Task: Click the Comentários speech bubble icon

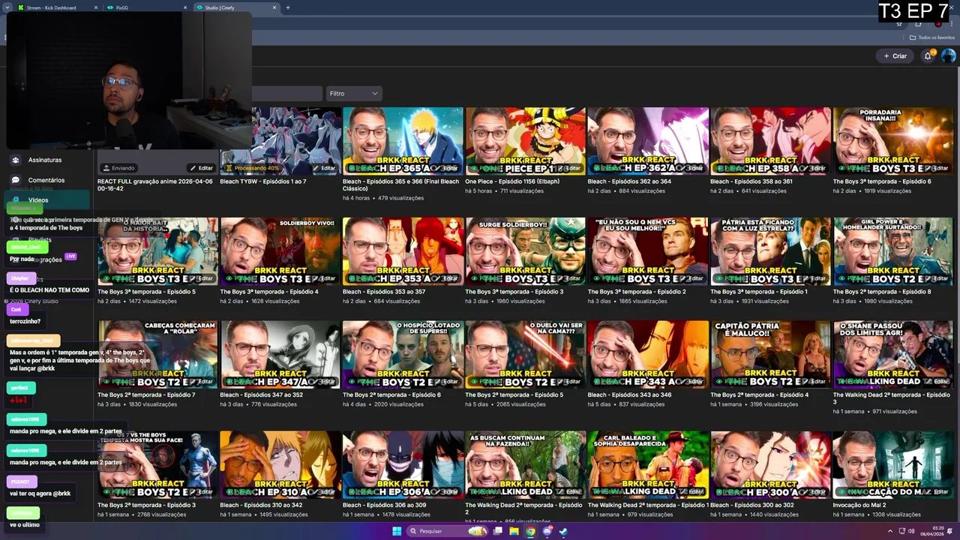Action: coord(15,180)
